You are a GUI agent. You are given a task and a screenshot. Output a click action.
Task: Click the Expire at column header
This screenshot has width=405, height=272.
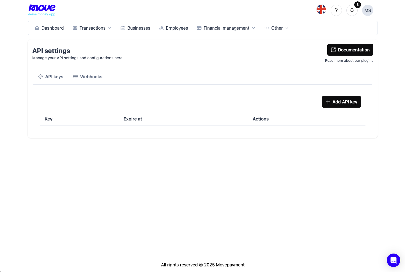(133, 119)
